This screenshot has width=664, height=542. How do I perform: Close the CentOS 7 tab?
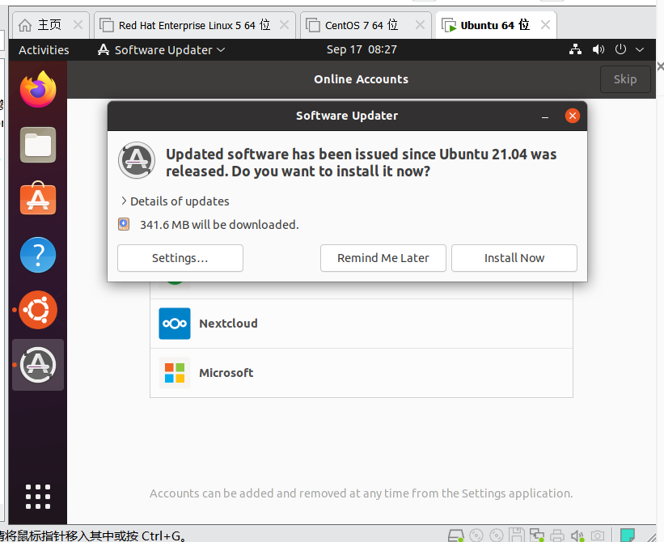click(420, 25)
